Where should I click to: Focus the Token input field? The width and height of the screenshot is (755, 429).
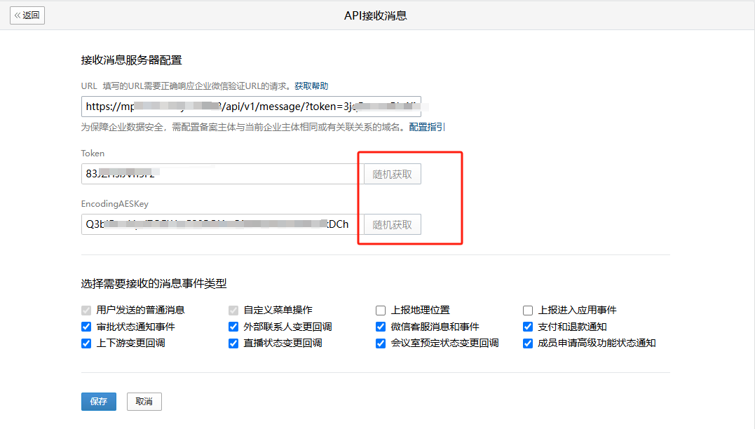(219, 174)
